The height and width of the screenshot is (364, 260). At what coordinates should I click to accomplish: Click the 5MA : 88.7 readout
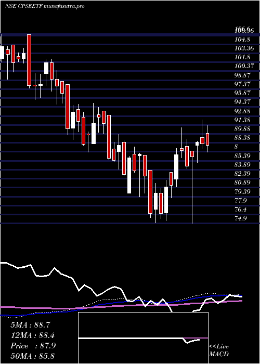tap(30, 325)
